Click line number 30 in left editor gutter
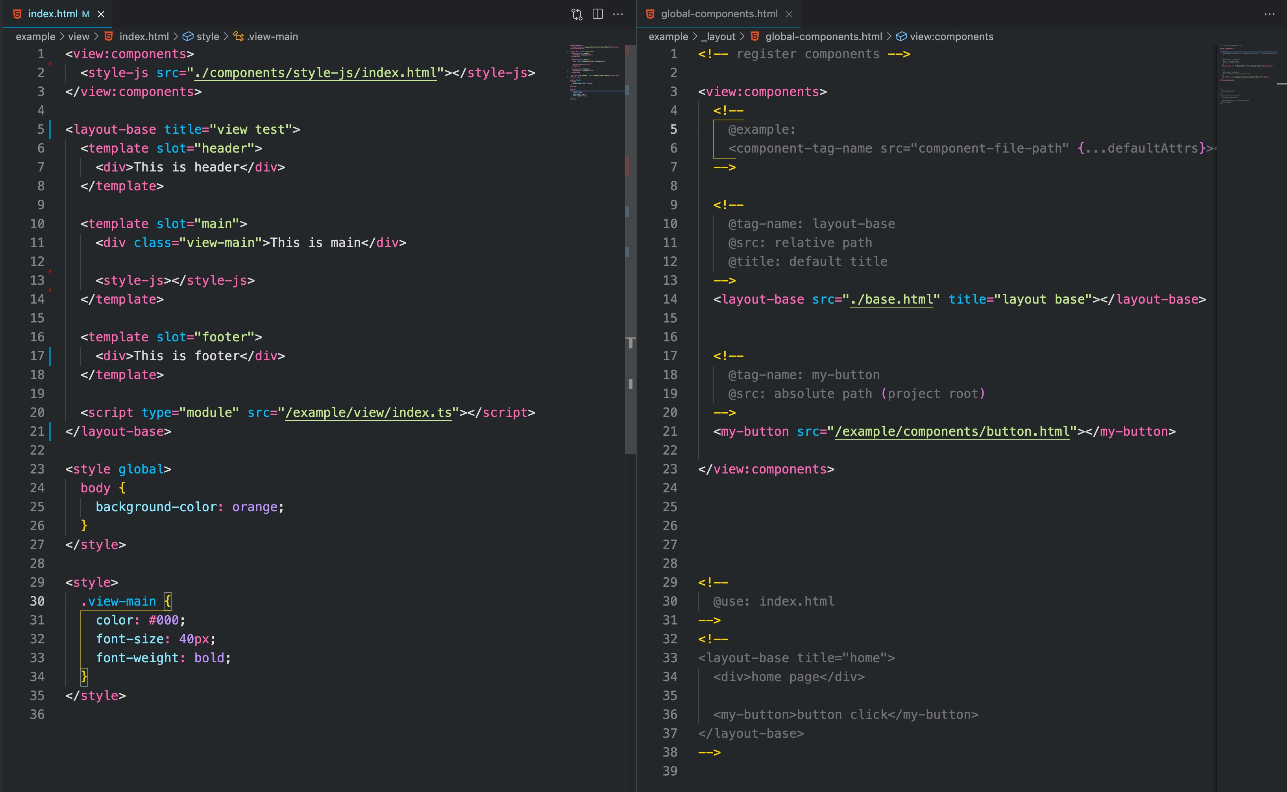 [37, 601]
